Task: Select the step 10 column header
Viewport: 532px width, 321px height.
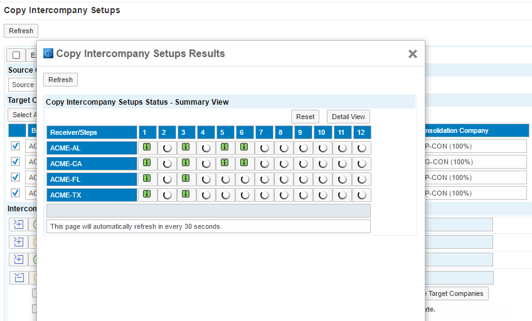Action: pos(322,132)
